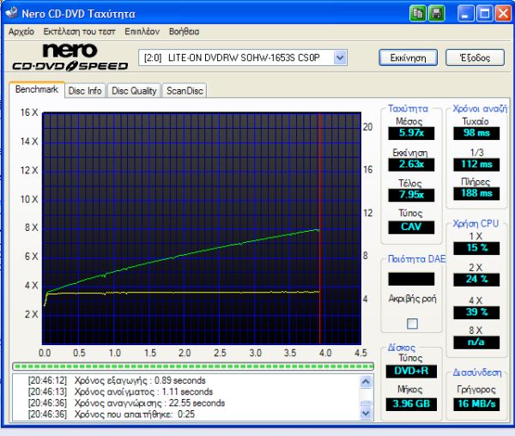Click the Εκκίνηση speed value 2.63x
This screenshot has width=515, height=436.
pyautogui.click(x=411, y=164)
